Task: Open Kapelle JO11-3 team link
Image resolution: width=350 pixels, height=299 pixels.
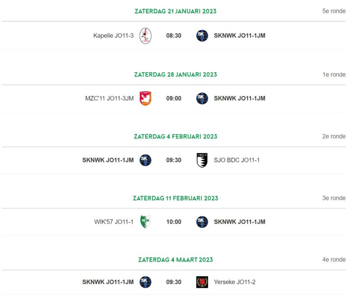Action: coord(114,36)
